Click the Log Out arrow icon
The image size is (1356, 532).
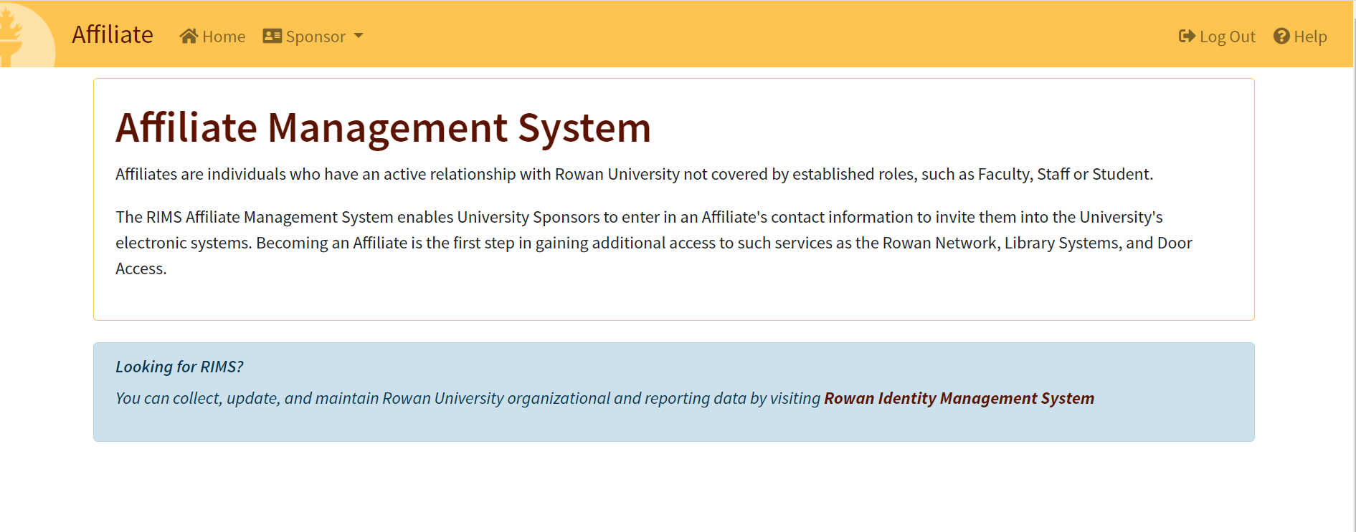pyautogui.click(x=1187, y=37)
